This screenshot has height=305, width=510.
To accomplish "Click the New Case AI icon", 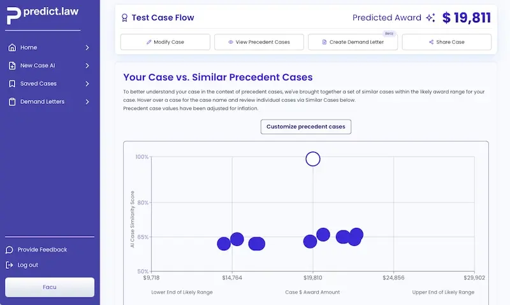I will click(x=13, y=66).
